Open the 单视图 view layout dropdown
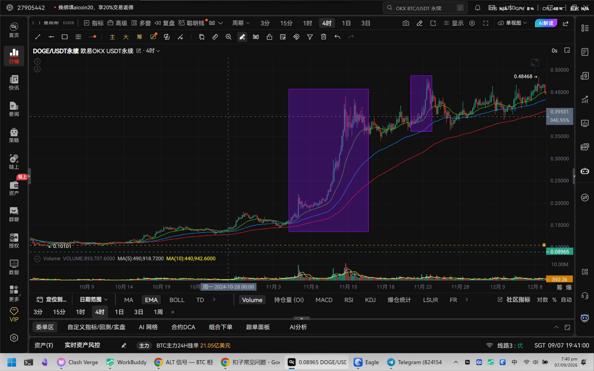Viewport: 594px width, 371px height. (512, 23)
